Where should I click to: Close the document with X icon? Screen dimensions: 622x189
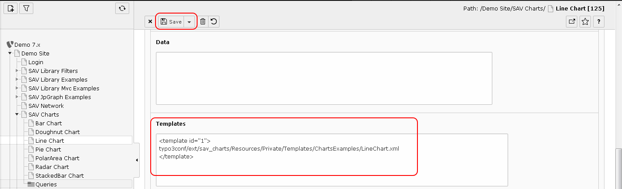(150, 21)
